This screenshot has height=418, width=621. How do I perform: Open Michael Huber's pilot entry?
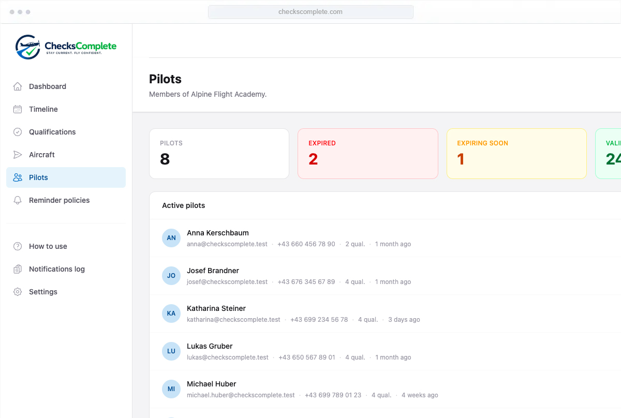(385, 389)
